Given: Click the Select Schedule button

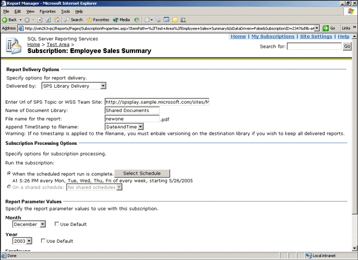Looking at the screenshot, I should click(142, 174).
